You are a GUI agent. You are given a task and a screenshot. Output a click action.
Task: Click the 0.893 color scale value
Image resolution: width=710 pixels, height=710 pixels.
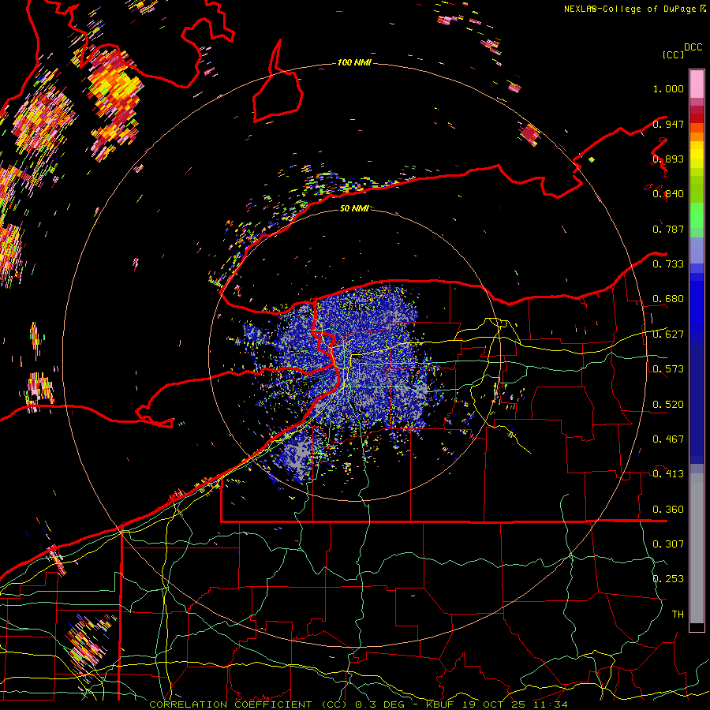pyautogui.click(x=668, y=159)
